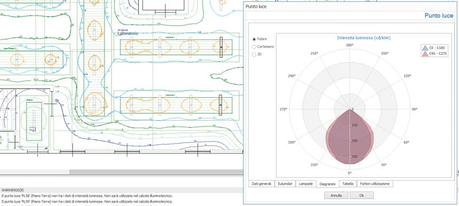459x206 pixels.
Task: Click the blue C0 - C180 legend triangle
Action: point(425,47)
